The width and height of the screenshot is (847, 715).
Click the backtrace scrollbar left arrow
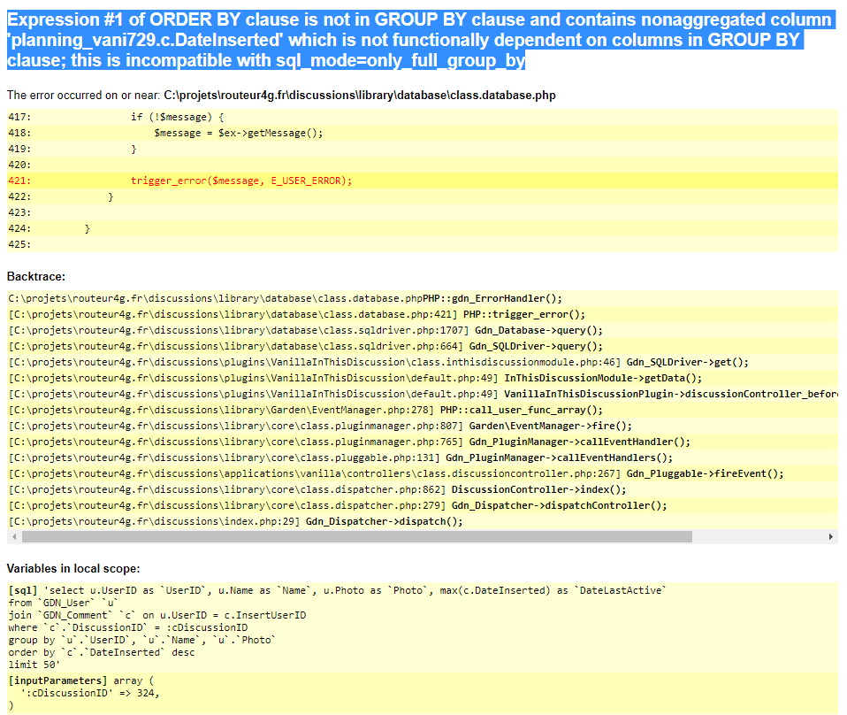click(14, 537)
